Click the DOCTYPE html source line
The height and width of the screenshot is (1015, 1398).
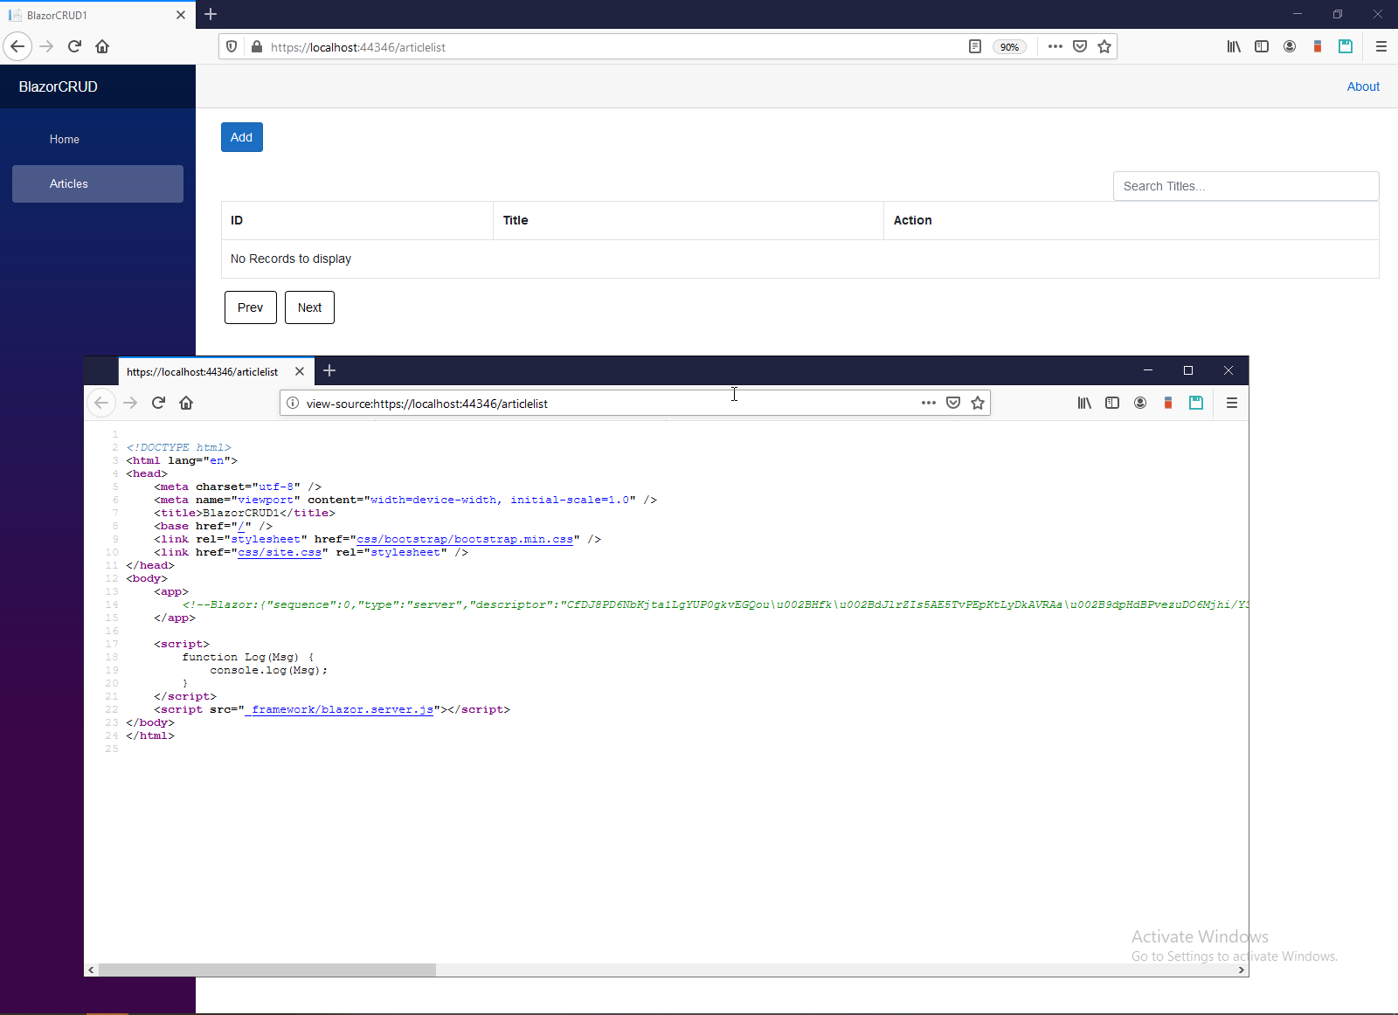pos(178,447)
